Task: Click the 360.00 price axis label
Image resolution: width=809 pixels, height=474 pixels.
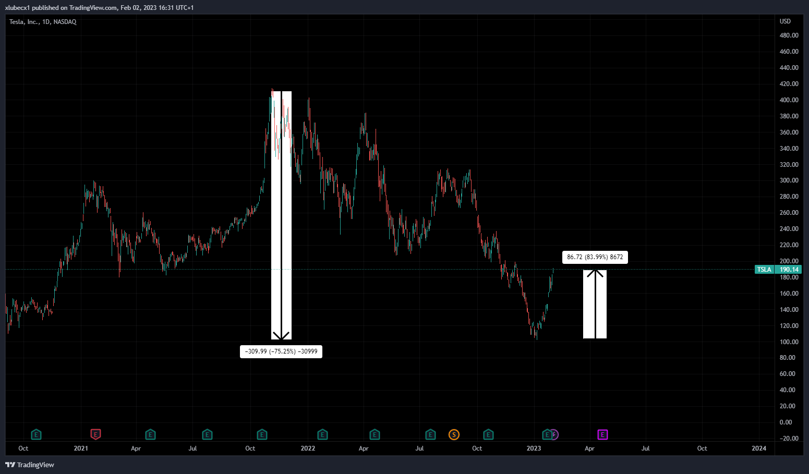Action: click(x=789, y=132)
